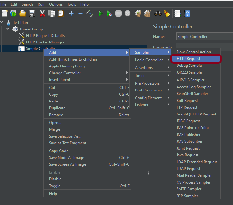Open the Help question mark icon

(x=187, y=13)
